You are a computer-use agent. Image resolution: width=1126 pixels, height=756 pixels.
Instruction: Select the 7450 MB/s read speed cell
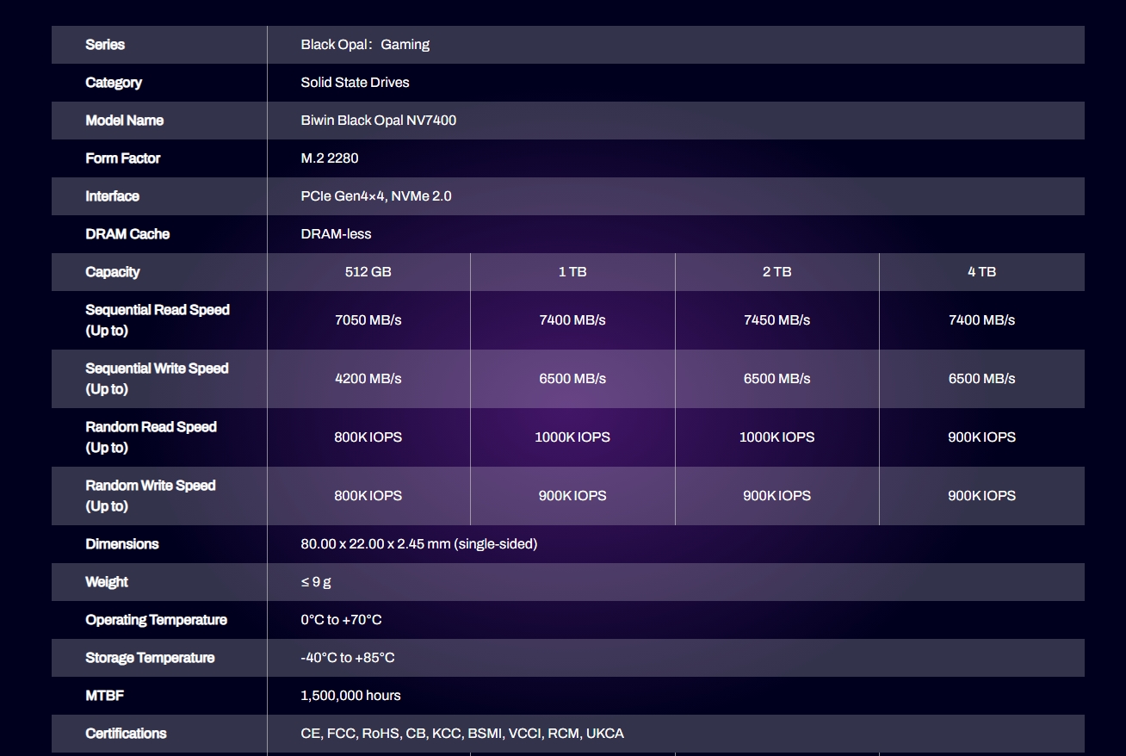click(x=777, y=320)
